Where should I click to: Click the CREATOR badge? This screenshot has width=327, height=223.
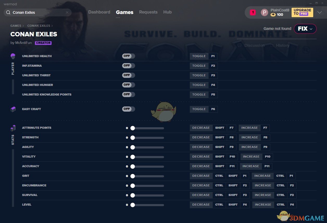[x=43, y=43]
